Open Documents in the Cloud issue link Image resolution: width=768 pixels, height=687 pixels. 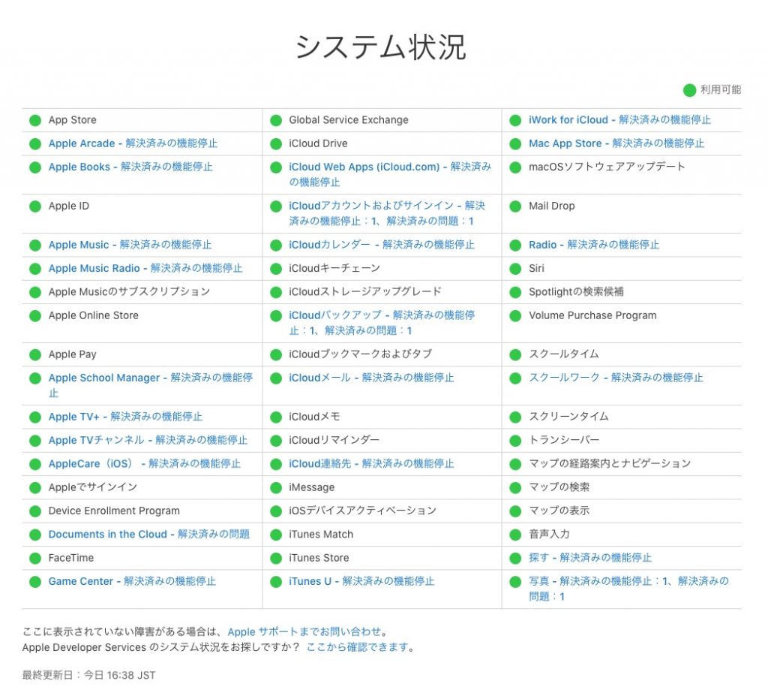[148, 535]
